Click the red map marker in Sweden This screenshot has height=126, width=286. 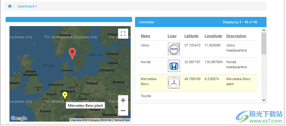coord(72,53)
